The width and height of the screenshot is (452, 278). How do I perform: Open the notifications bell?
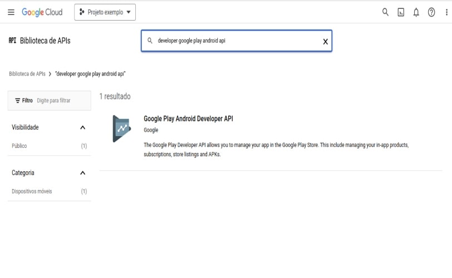tap(416, 12)
